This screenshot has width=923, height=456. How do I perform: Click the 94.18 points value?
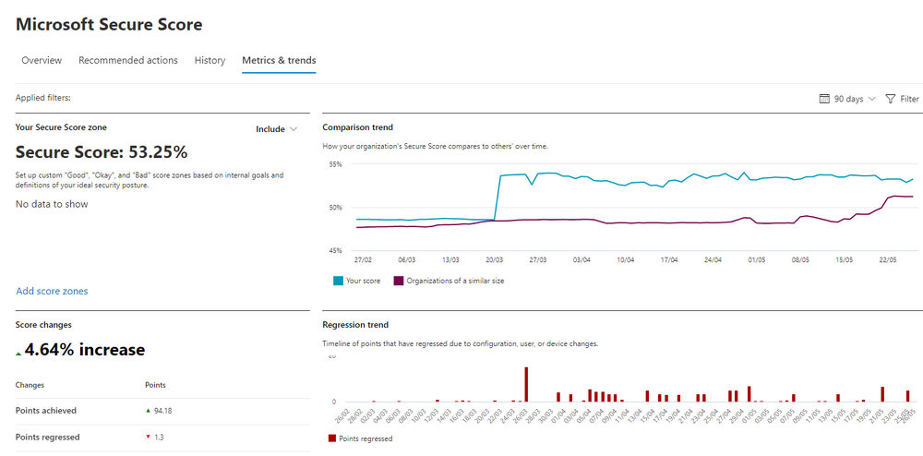pos(163,411)
